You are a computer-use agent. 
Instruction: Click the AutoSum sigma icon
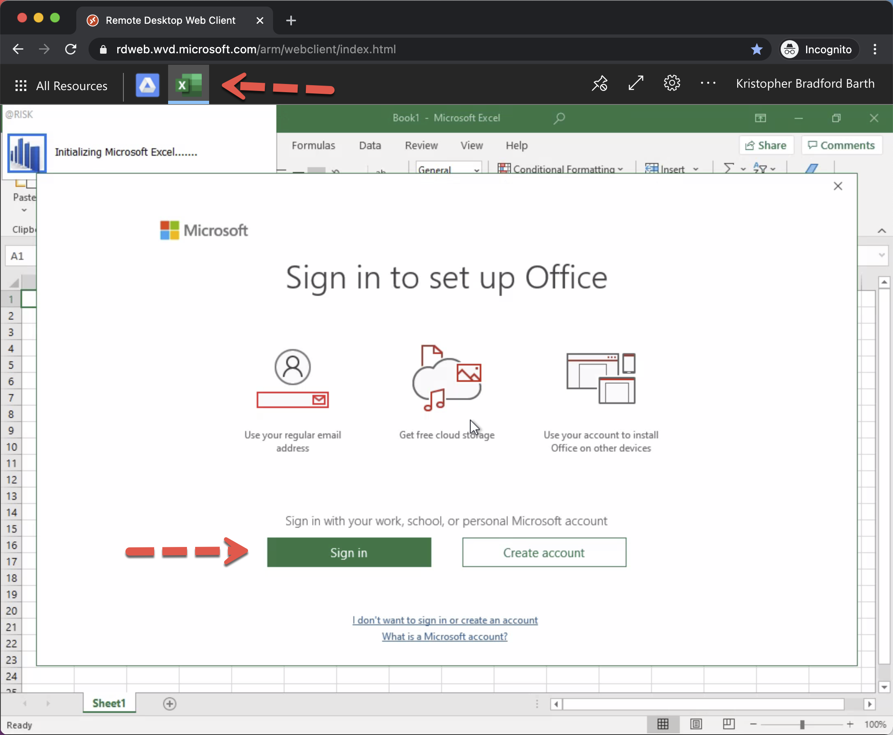pos(728,168)
